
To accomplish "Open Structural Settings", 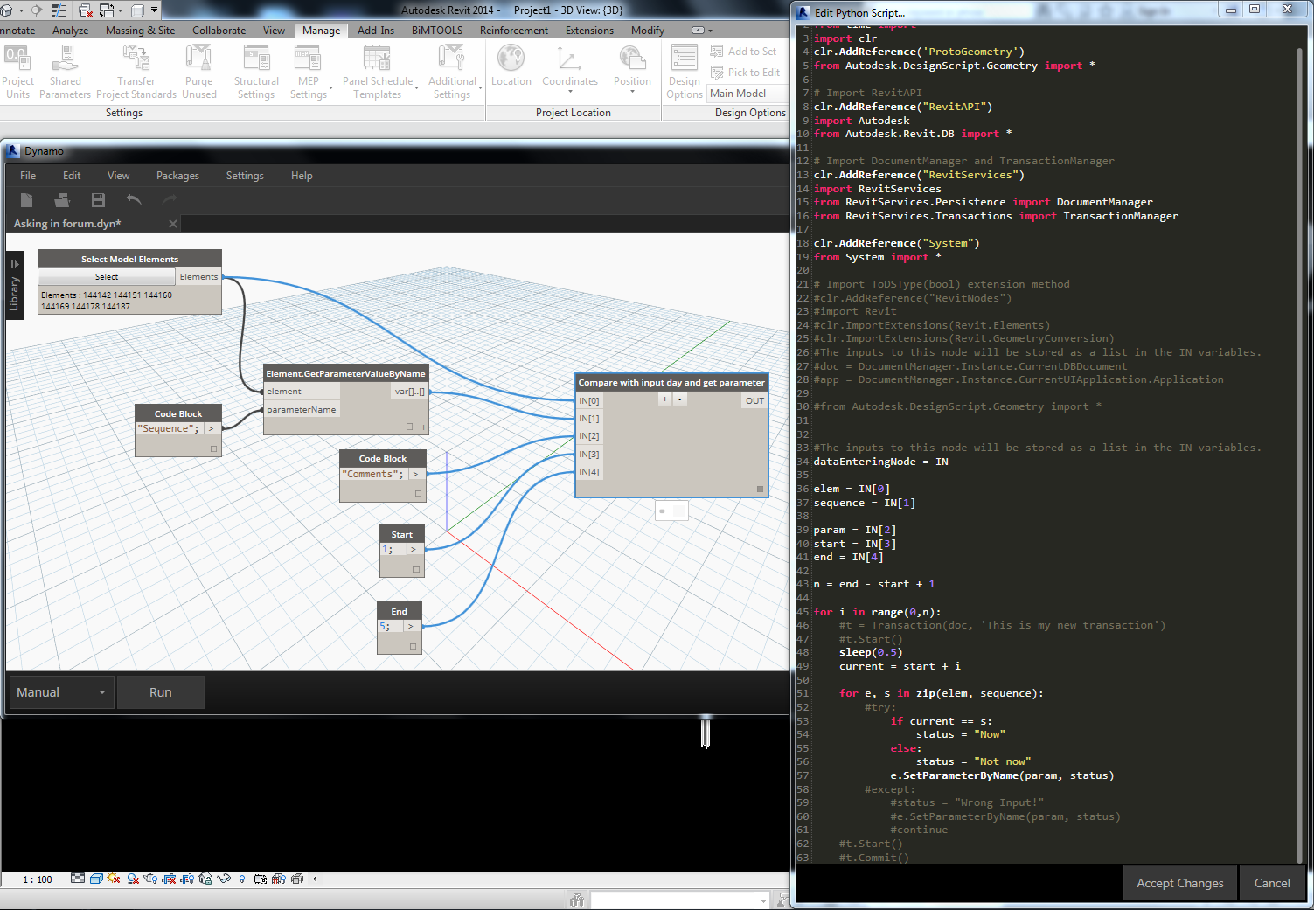I will click(256, 59).
